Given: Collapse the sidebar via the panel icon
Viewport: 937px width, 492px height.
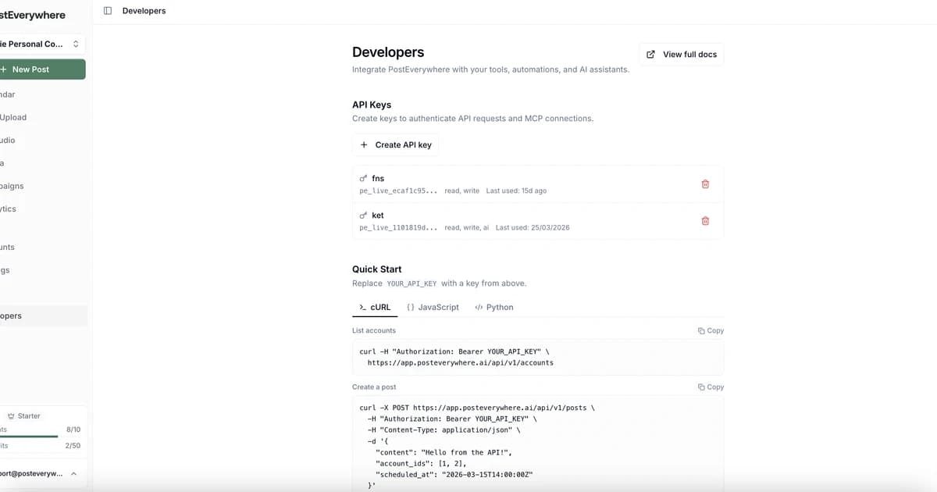Looking at the screenshot, I should [x=106, y=10].
